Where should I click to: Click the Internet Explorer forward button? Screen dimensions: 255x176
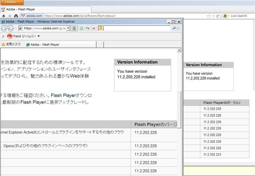[x=11, y=28]
